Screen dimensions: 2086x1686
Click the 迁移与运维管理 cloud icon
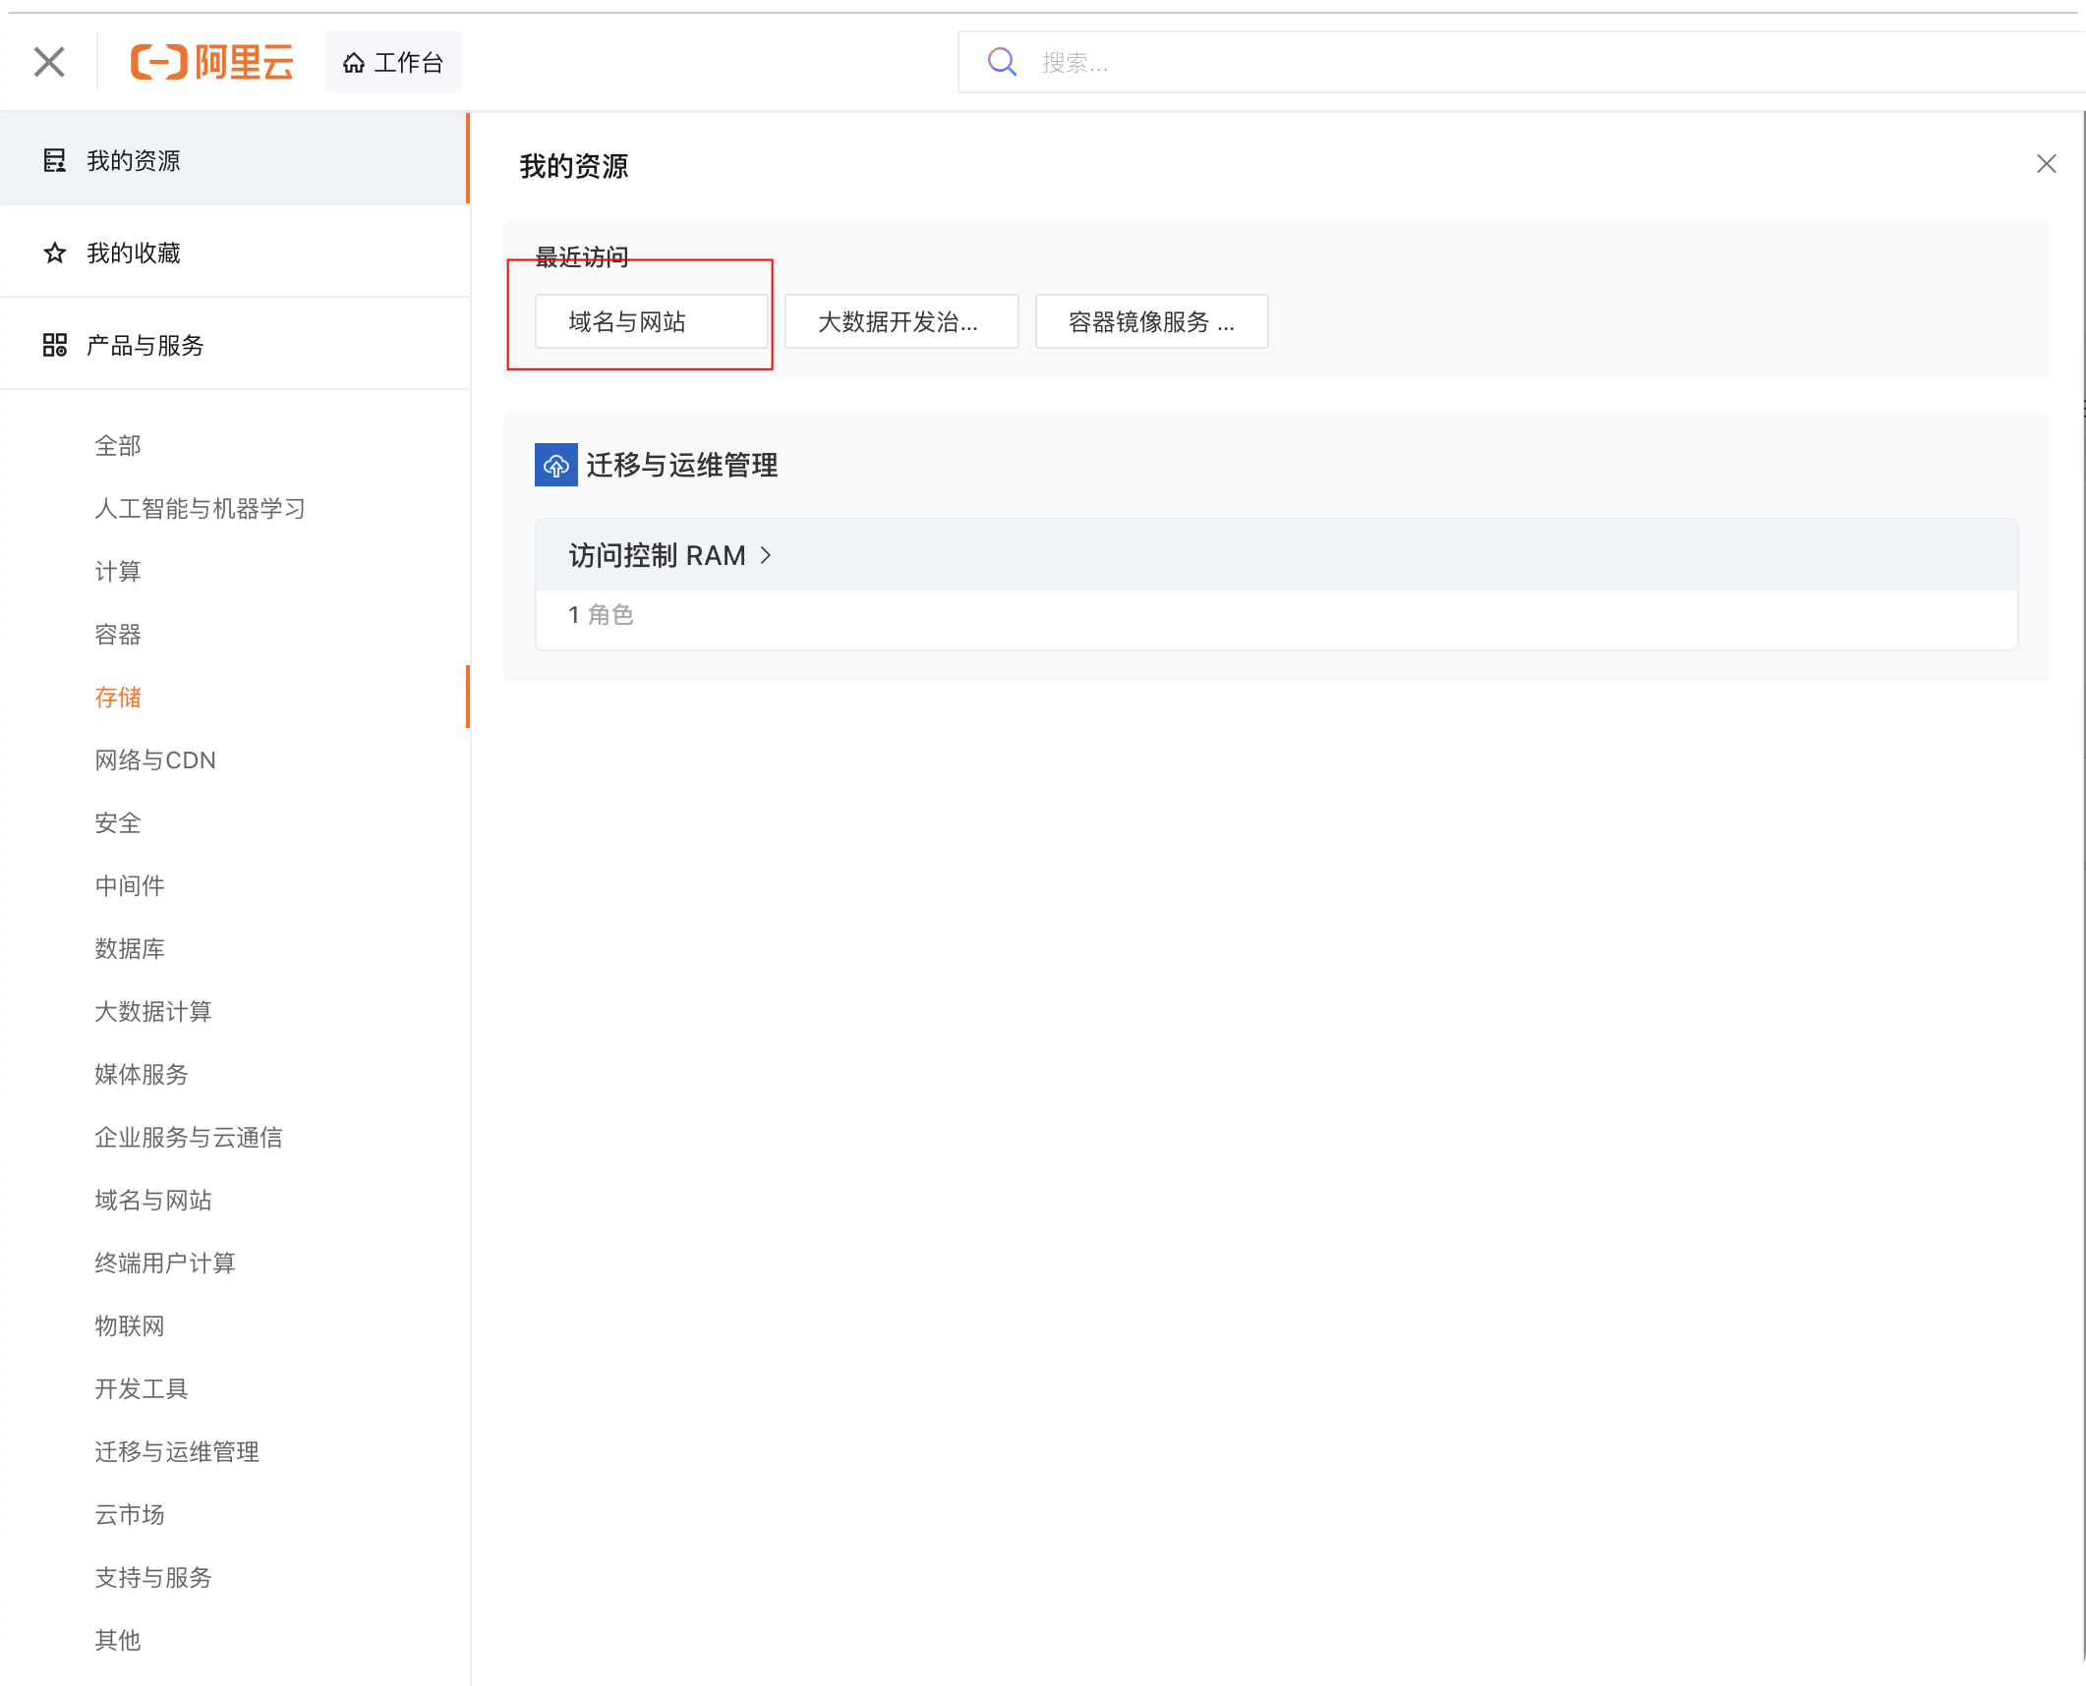coord(556,465)
